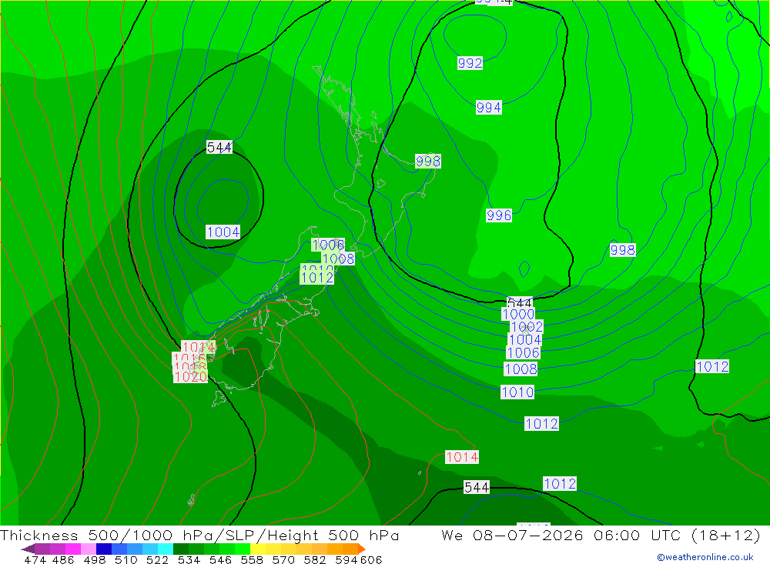This screenshot has width=770, height=564.
Task: Select the 994 isobar label
Action: point(489,108)
